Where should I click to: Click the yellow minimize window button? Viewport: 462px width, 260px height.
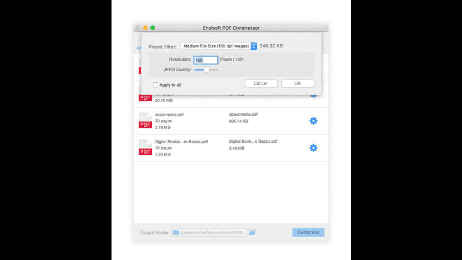(146, 28)
